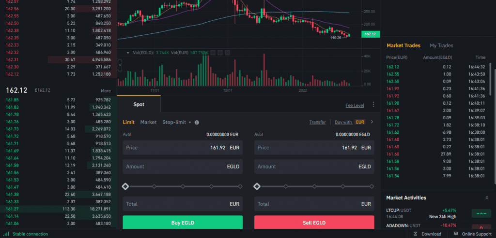Click the LTCUP/USDT green activity badge
Image resolution: width=496 pixels, height=238 pixels.
click(x=481, y=213)
